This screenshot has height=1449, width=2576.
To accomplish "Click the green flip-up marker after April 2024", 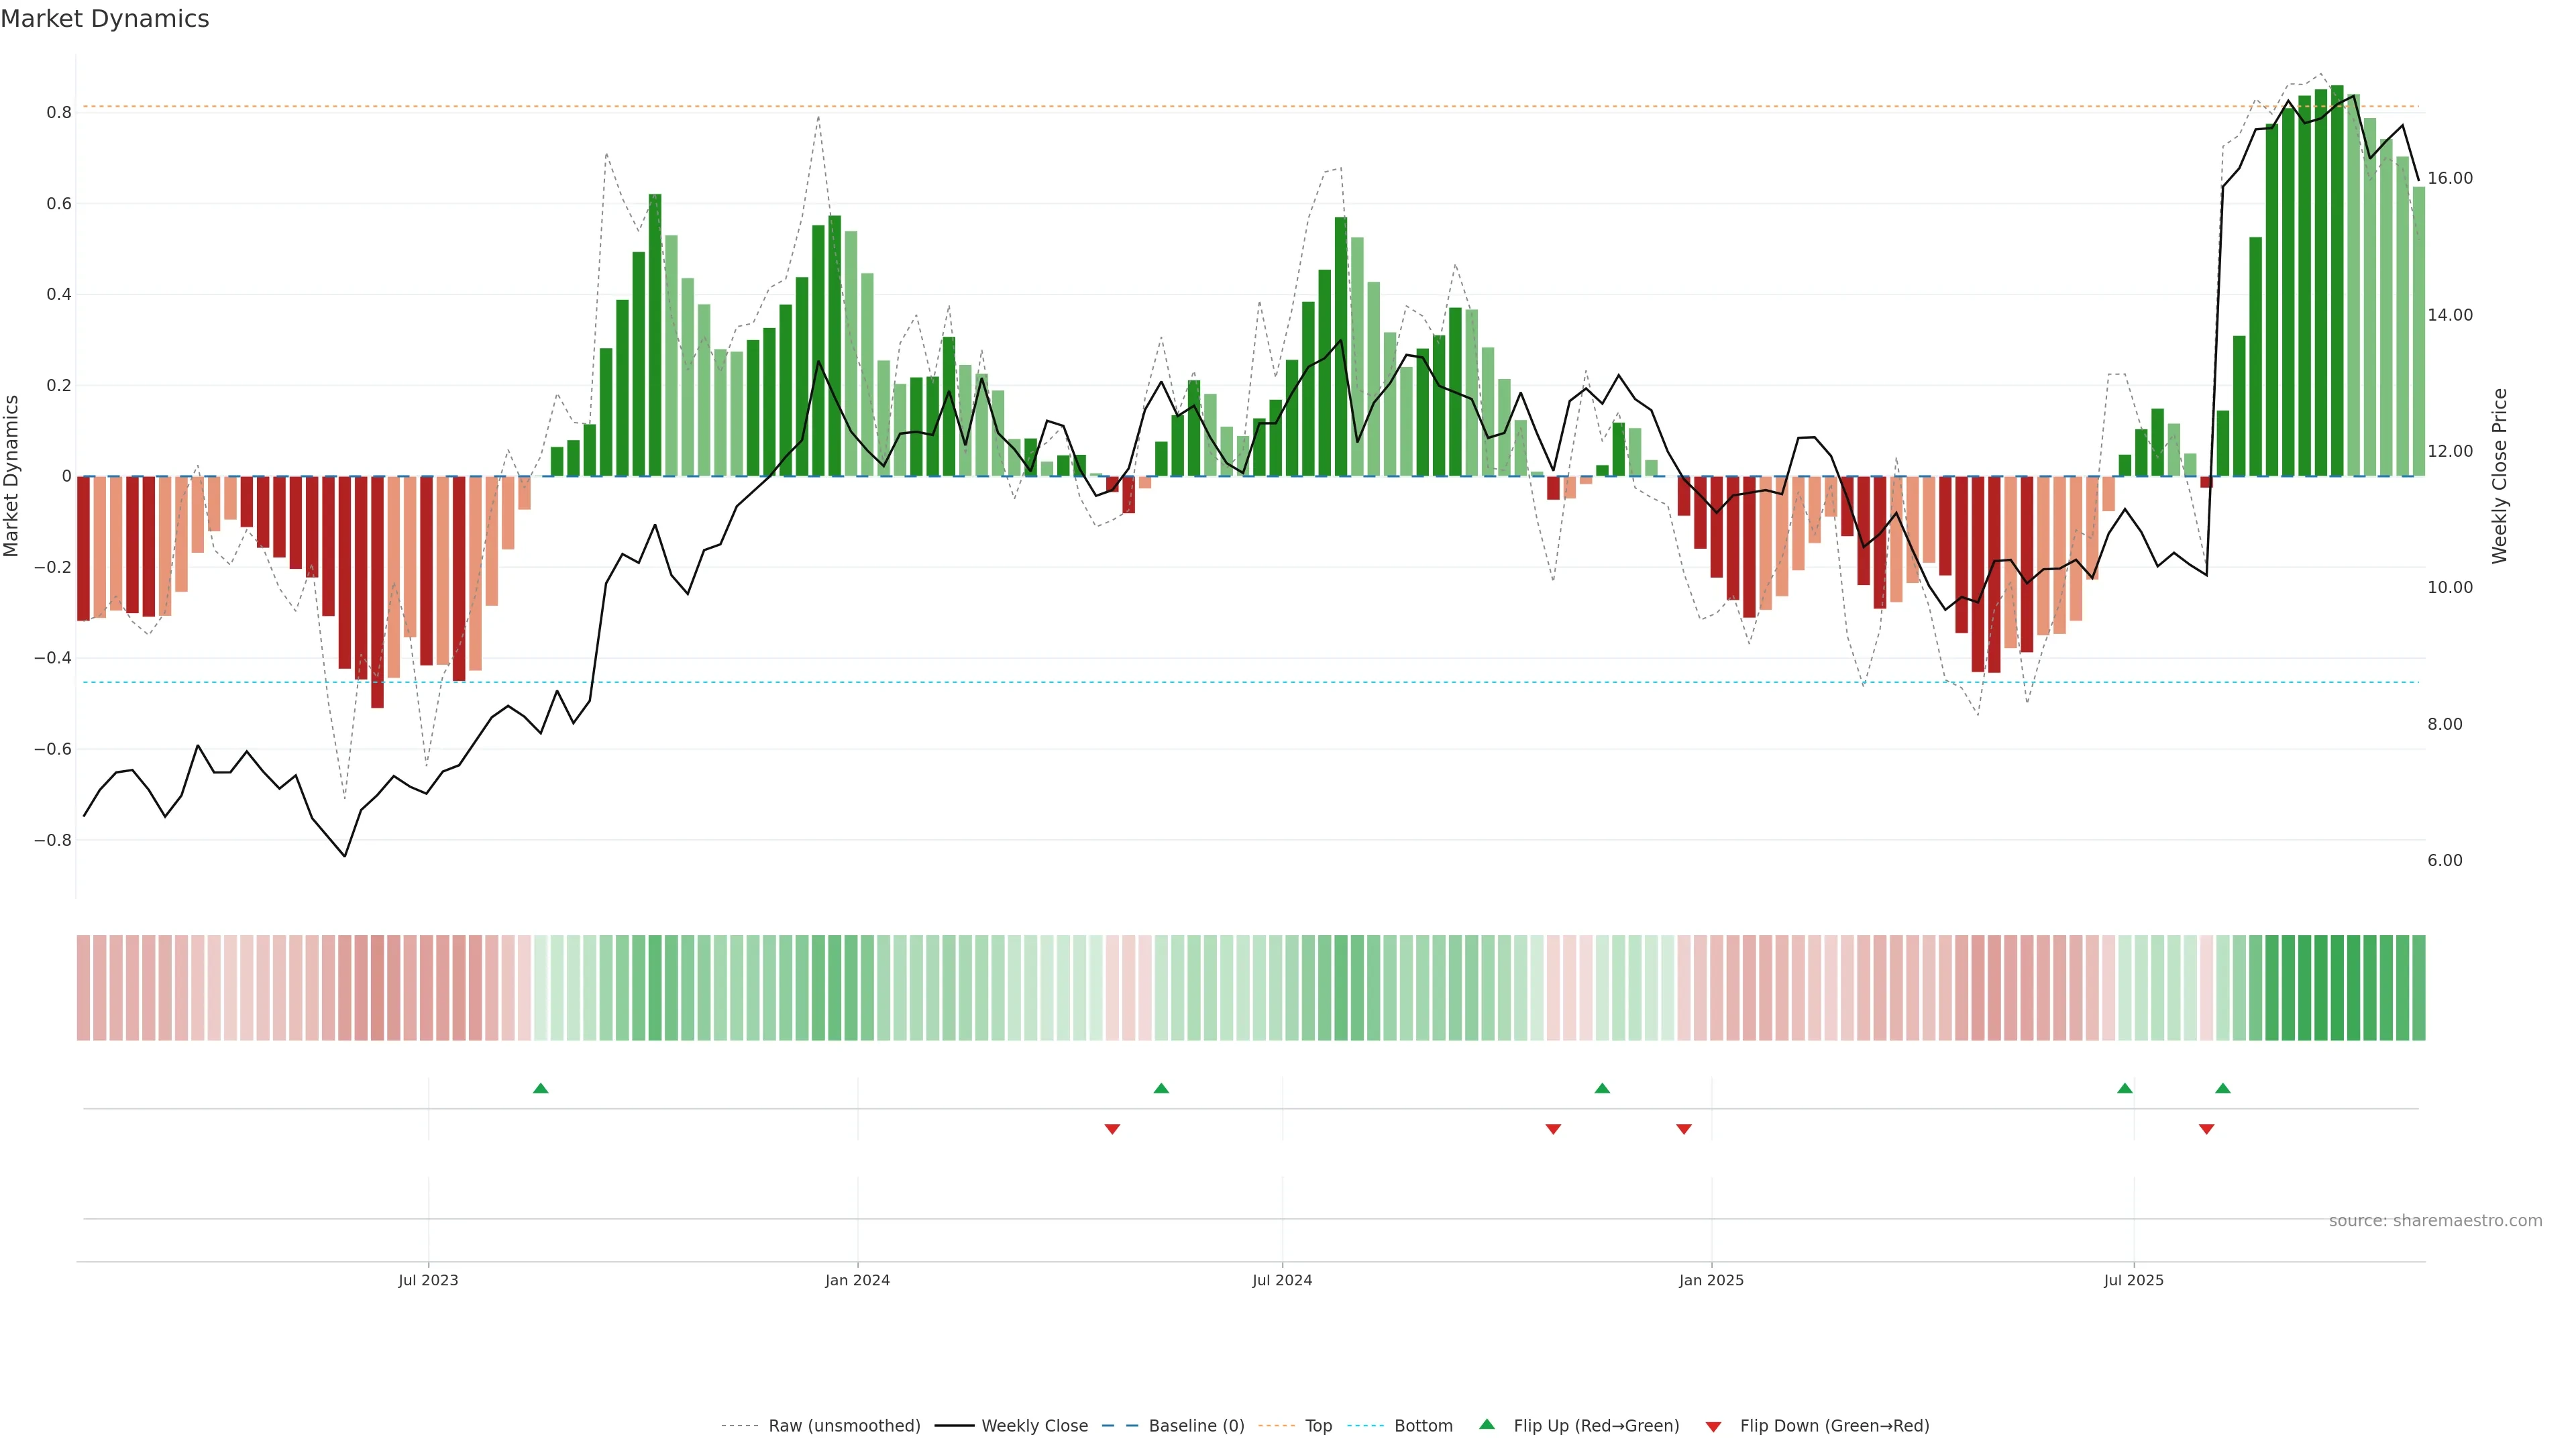I will point(1161,1088).
